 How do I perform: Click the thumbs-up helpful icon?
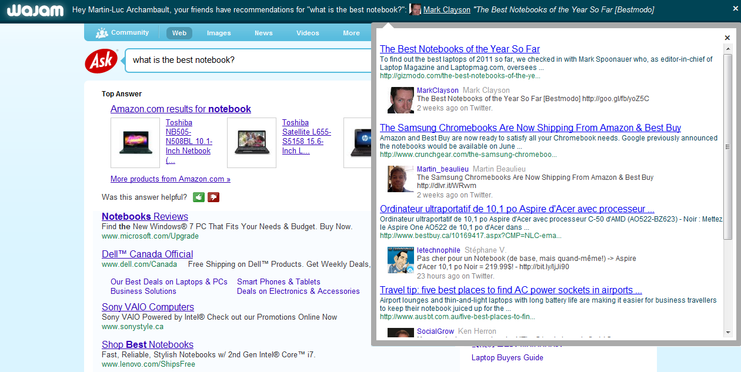tap(199, 197)
